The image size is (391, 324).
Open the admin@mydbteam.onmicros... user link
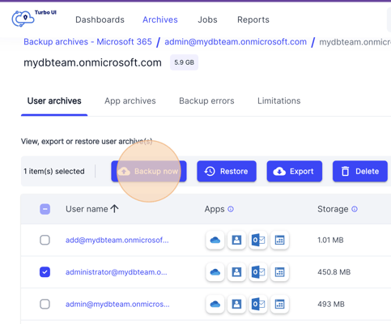tap(117, 305)
